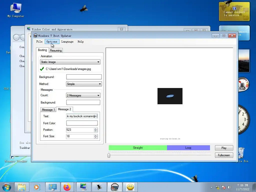Launch Firefox from the taskbar
The height and width of the screenshot is (192, 256).
[67, 187]
